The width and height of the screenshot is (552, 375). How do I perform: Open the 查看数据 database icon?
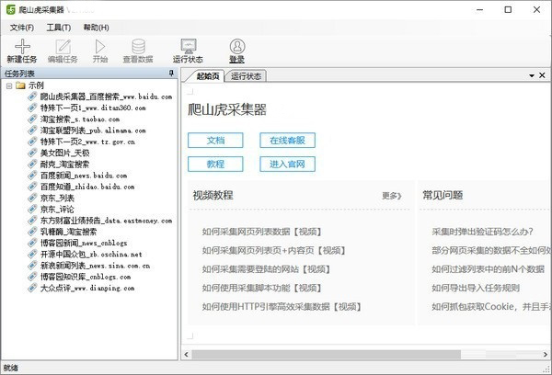pyautogui.click(x=138, y=46)
